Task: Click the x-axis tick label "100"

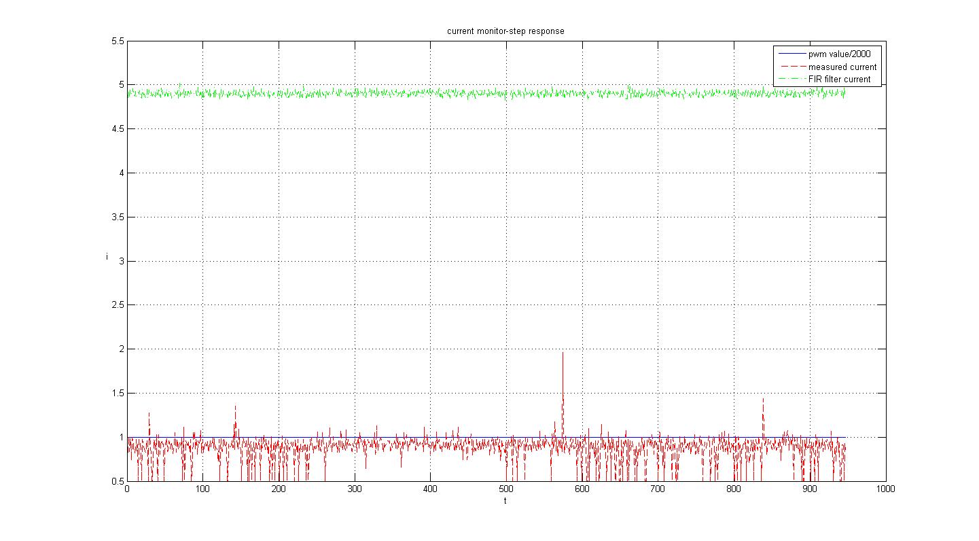Action: [x=202, y=489]
